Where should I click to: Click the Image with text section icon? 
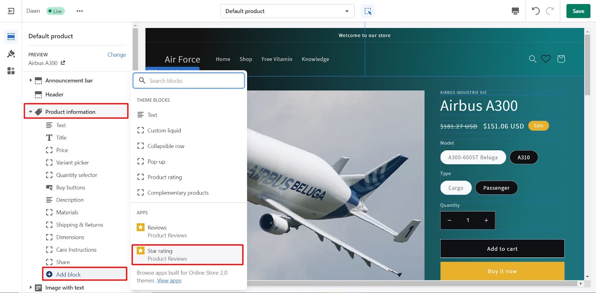coord(38,288)
